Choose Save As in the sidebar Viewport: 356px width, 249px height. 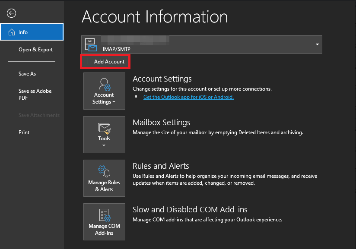point(27,74)
